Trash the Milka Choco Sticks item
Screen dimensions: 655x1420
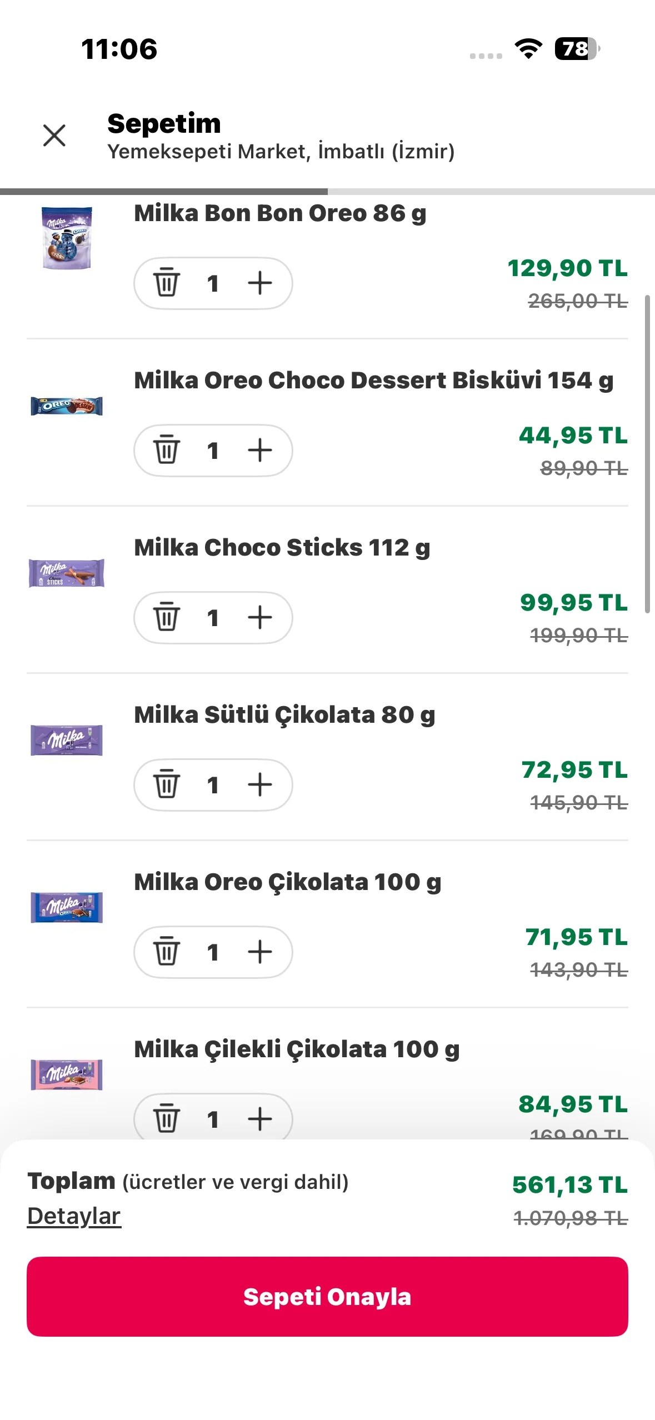click(166, 617)
